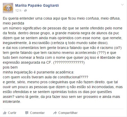
Task: Click the 'pois bem' line in the post
Action: pyautogui.click(x=10, y=67)
